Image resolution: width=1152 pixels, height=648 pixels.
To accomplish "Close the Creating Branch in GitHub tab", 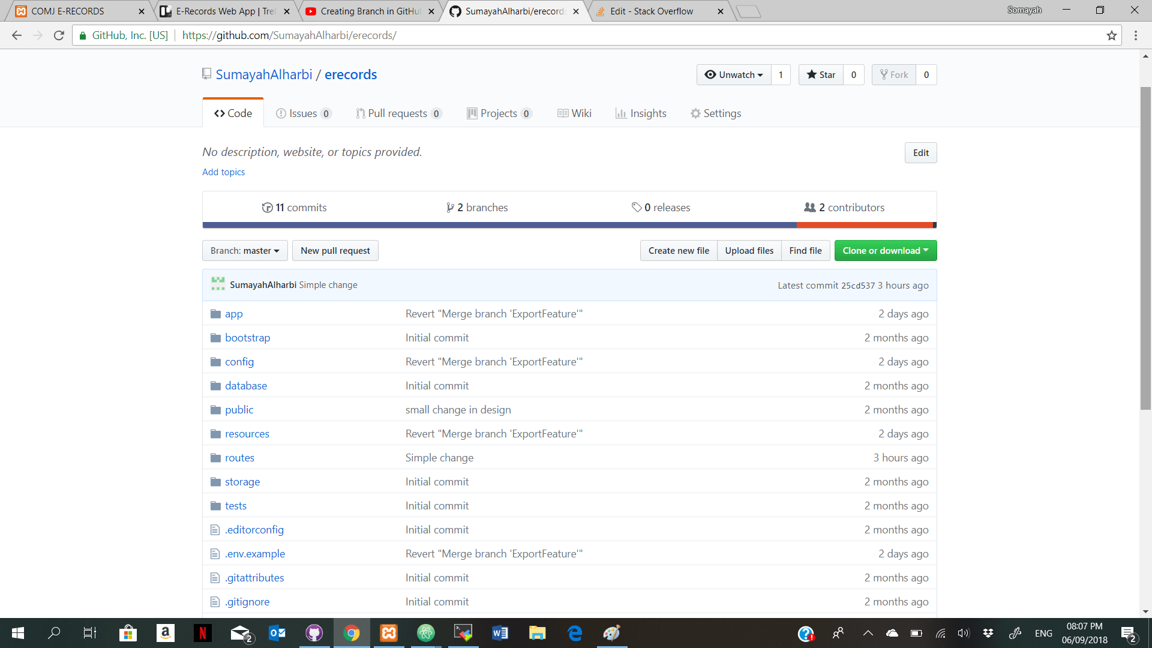I will pos(431,11).
